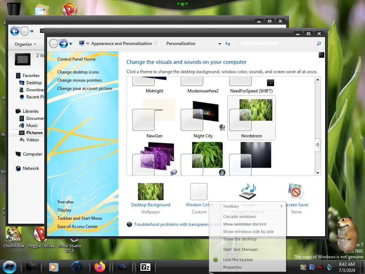Open the address bar history dropdown arrow
Viewport: 365px width, 274px height.
click(x=220, y=44)
